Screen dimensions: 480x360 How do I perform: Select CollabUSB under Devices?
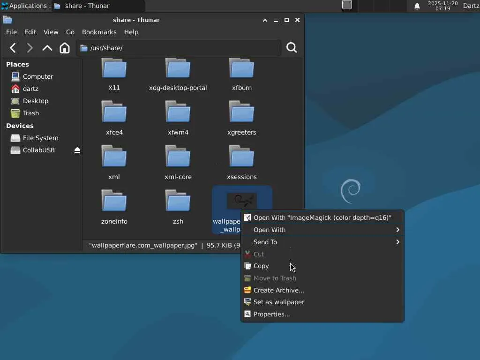click(38, 150)
